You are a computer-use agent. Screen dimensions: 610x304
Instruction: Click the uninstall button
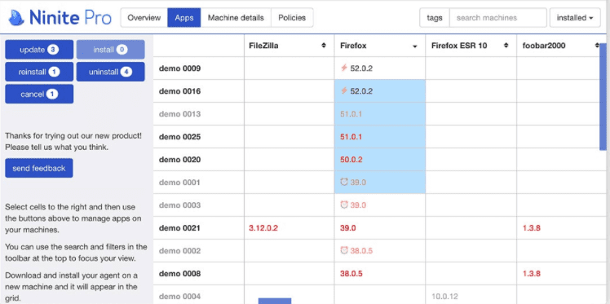tap(110, 72)
